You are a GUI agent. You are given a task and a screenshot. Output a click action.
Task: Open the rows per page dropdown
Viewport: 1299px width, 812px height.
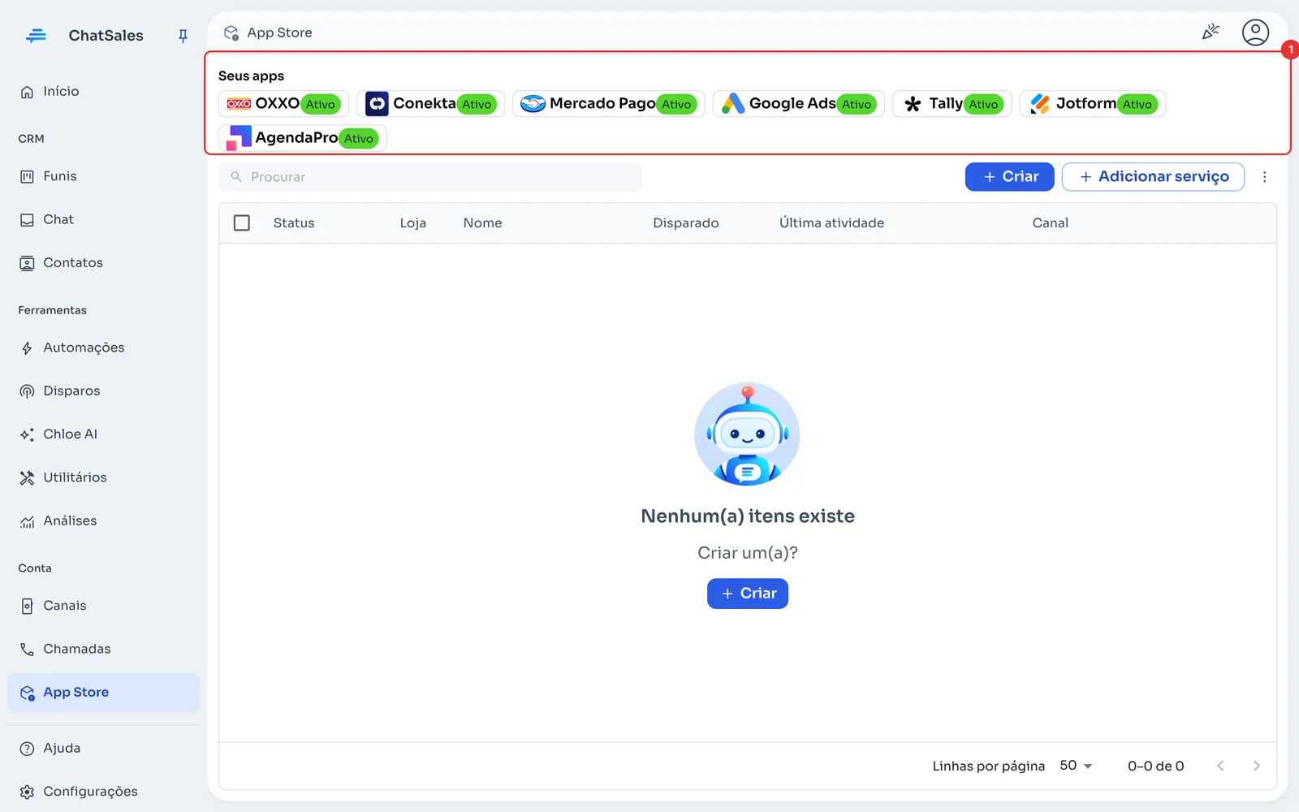(x=1076, y=766)
